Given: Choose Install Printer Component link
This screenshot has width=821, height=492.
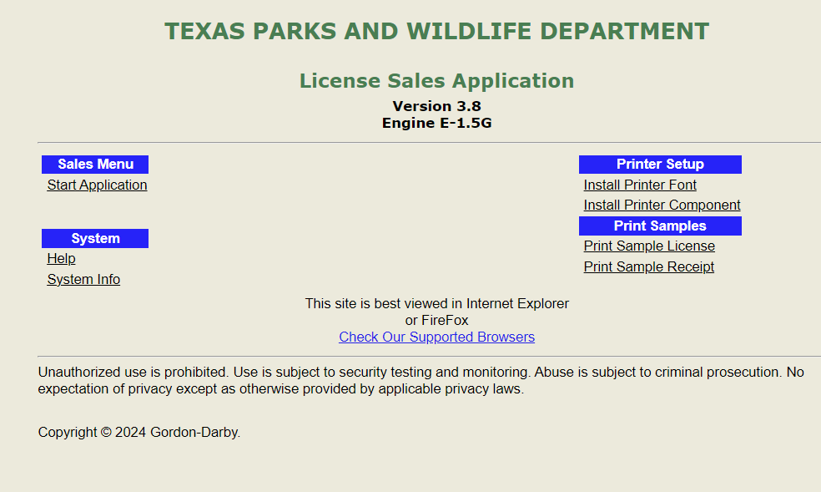Looking at the screenshot, I should coord(662,205).
